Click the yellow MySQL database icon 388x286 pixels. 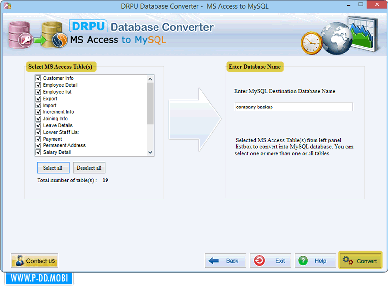click(x=54, y=35)
